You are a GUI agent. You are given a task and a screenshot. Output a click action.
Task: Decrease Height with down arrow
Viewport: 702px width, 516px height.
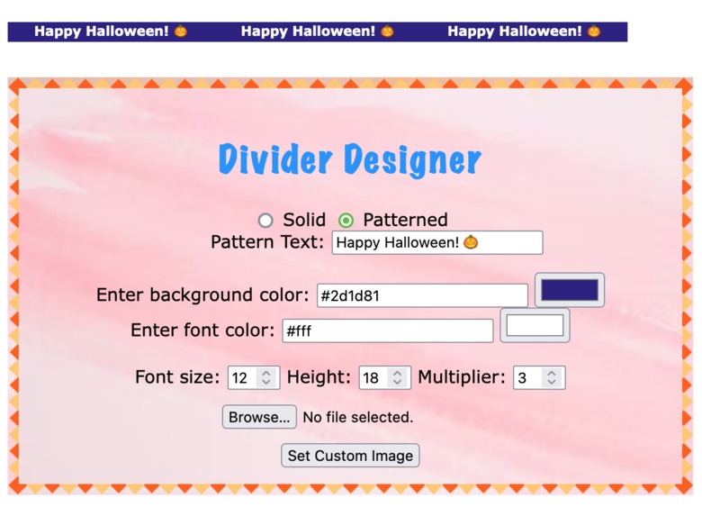pyautogui.click(x=397, y=382)
